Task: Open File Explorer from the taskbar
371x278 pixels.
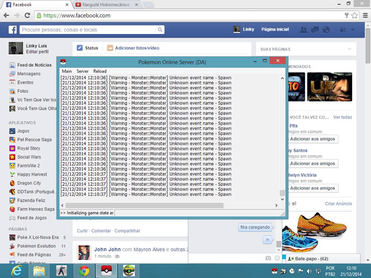Action: pyautogui.click(x=39, y=271)
